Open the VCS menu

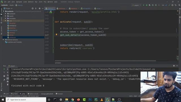click(45, 2)
